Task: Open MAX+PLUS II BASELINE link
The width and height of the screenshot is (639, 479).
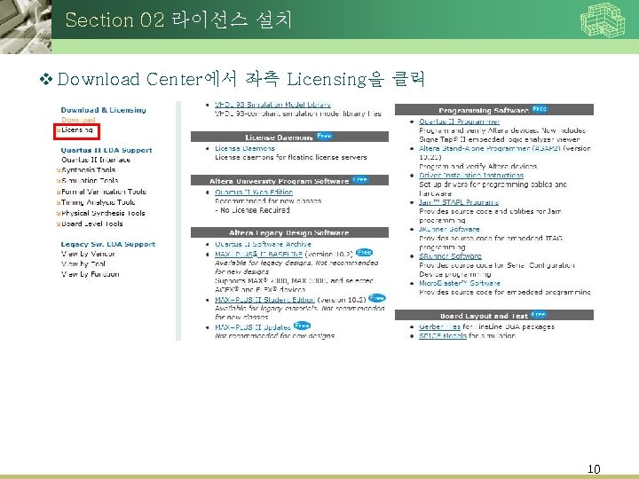Action: click(258, 254)
